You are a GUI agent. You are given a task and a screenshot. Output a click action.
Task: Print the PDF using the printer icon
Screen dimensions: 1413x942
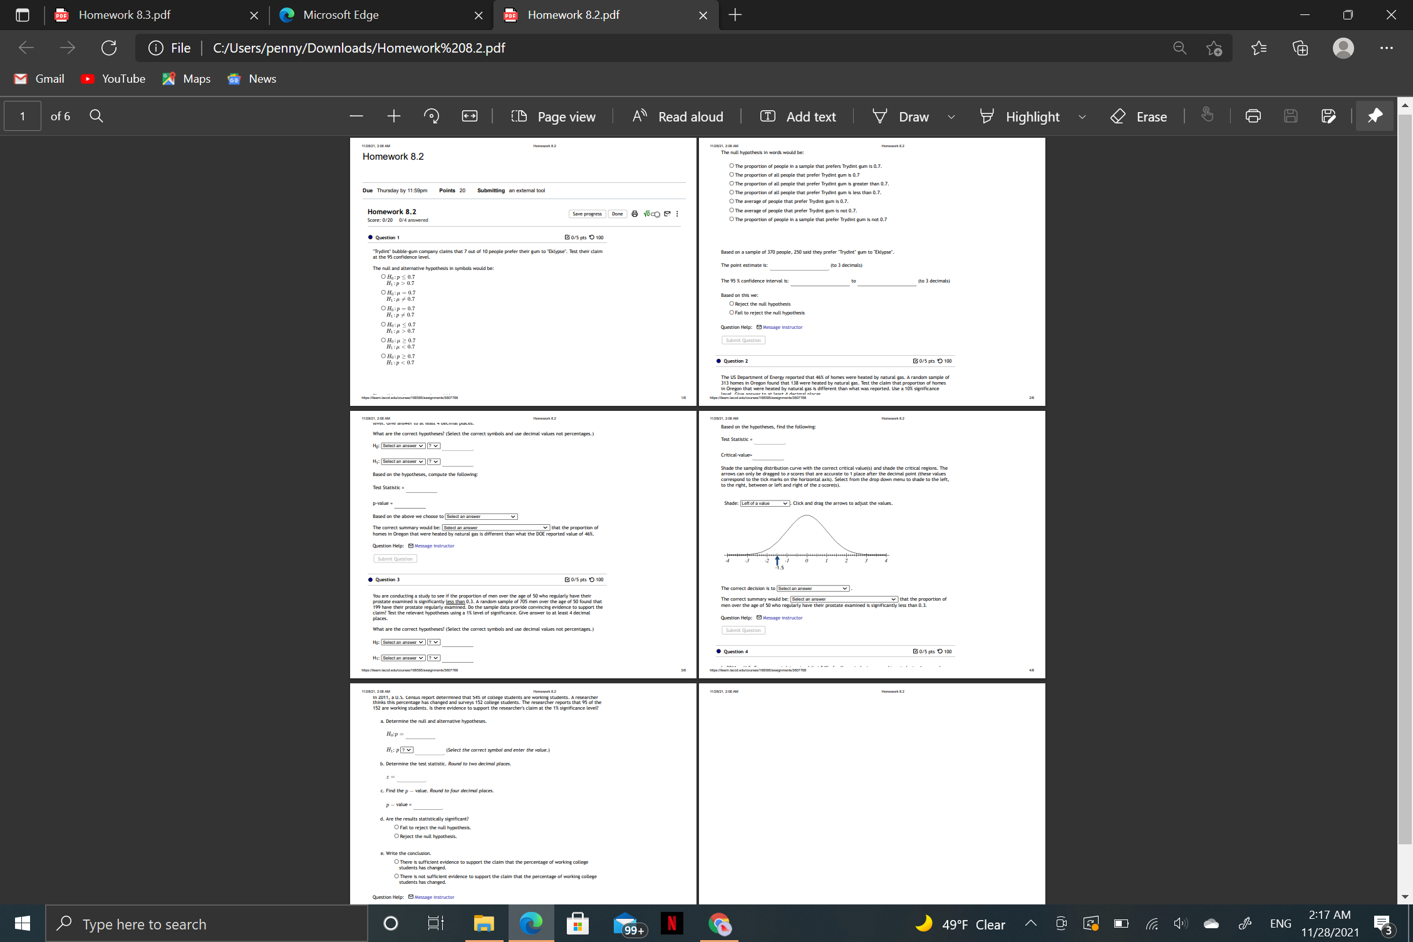click(1253, 116)
